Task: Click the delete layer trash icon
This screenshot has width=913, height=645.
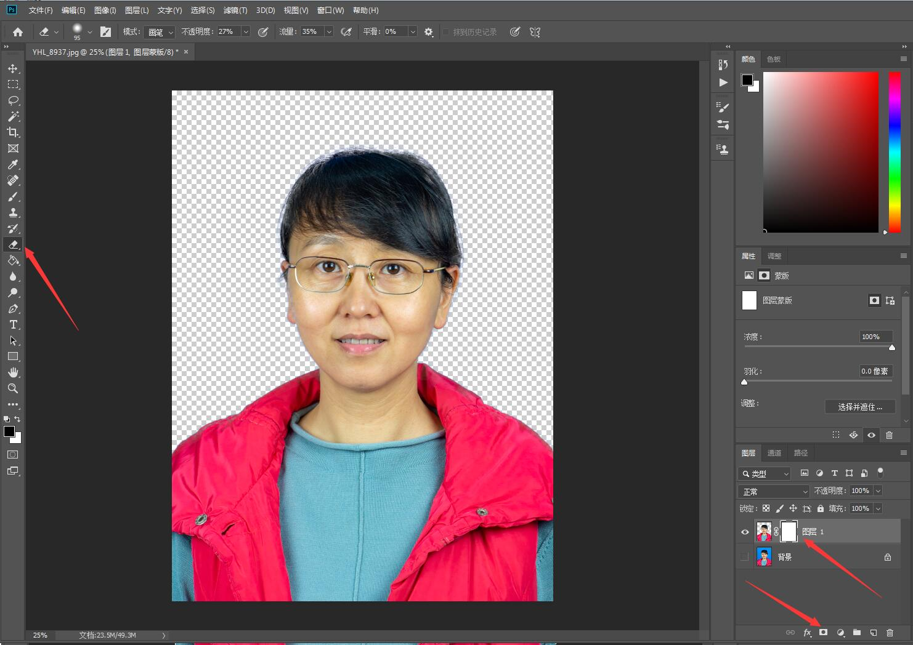Action: (x=890, y=632)
